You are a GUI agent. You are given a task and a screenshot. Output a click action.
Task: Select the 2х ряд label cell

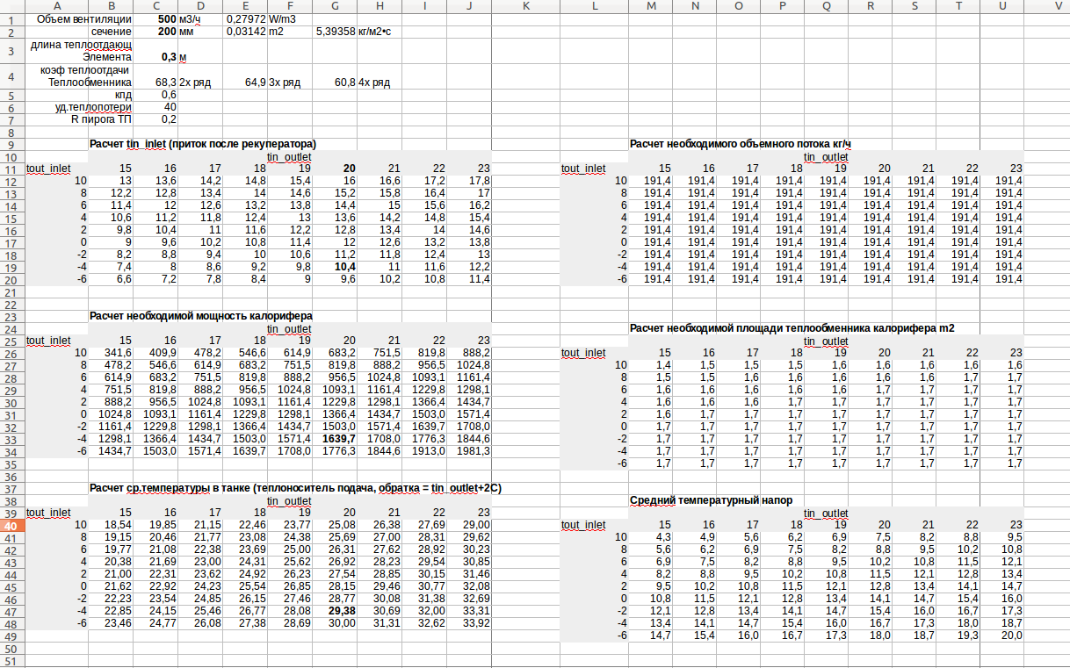(x=196, y=83)
